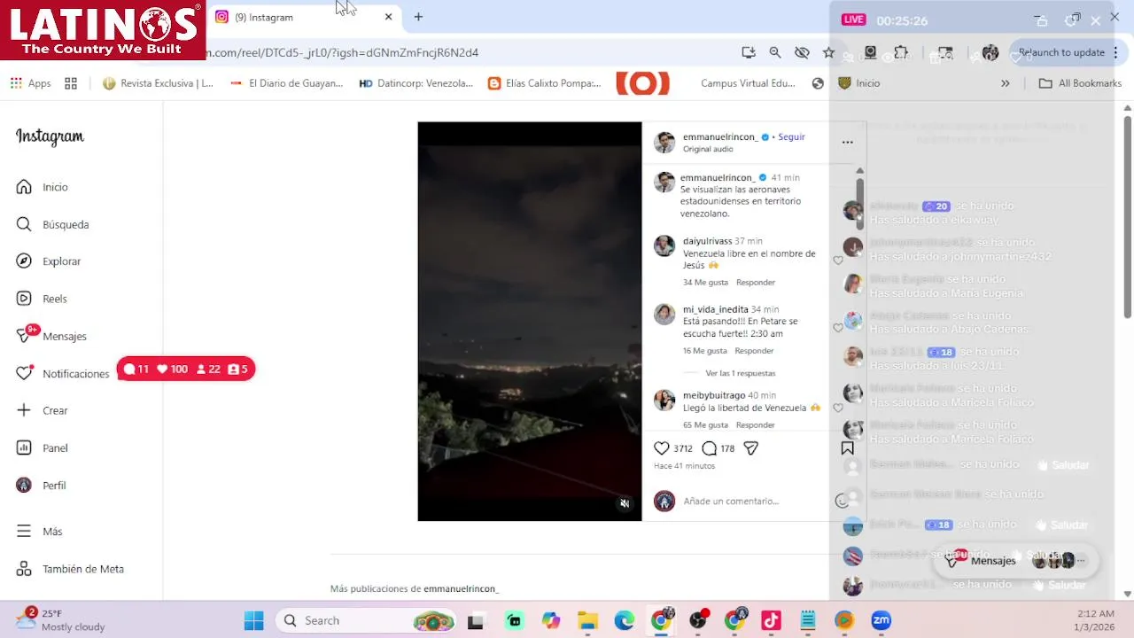
Task: Open Chrome extensions puzzle icon
Action: coord(901,52)
